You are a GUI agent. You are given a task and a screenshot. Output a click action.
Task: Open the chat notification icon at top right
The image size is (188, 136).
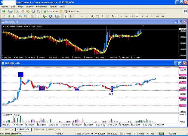pyautogui.click(x=185, y=11)
